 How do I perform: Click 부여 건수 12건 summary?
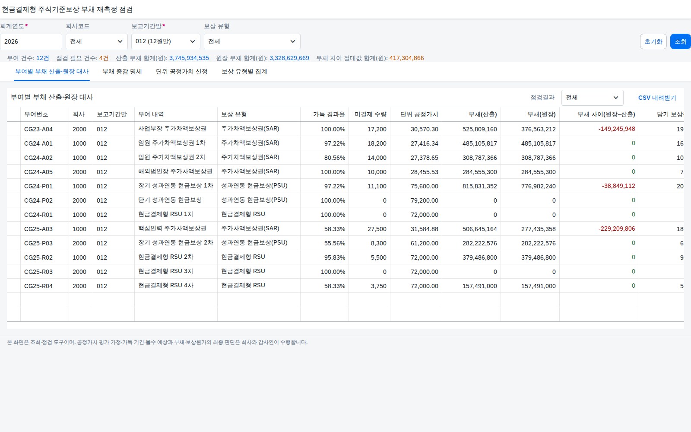[28, 58]
